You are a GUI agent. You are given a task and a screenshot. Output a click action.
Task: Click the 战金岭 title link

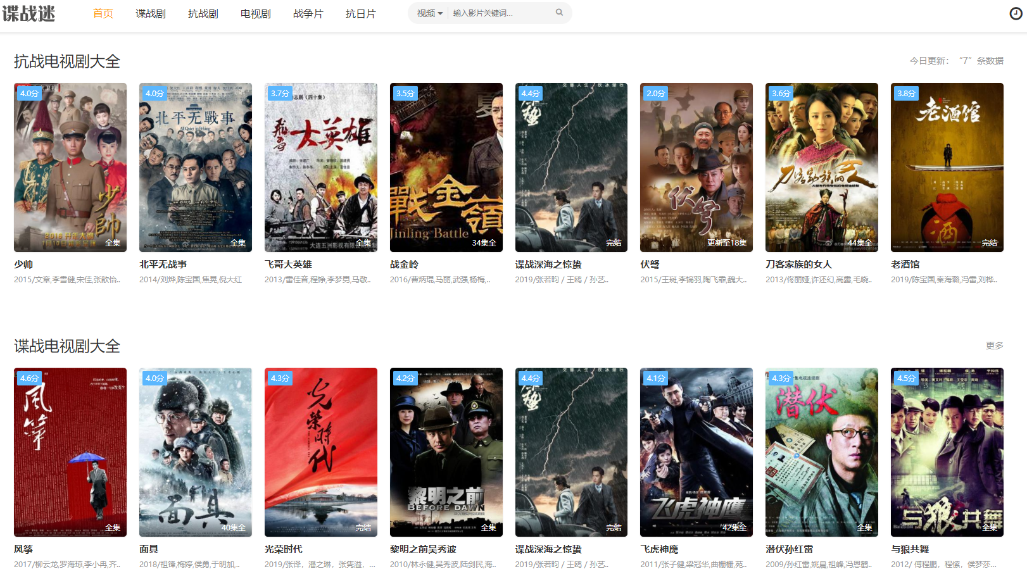404,265
